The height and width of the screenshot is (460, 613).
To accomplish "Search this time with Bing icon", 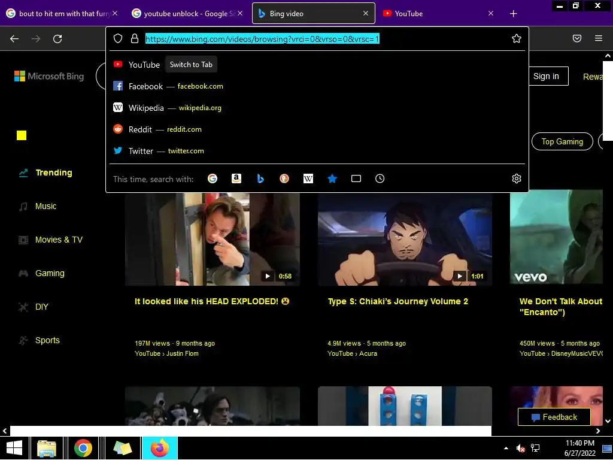I will tap(260, 178).
